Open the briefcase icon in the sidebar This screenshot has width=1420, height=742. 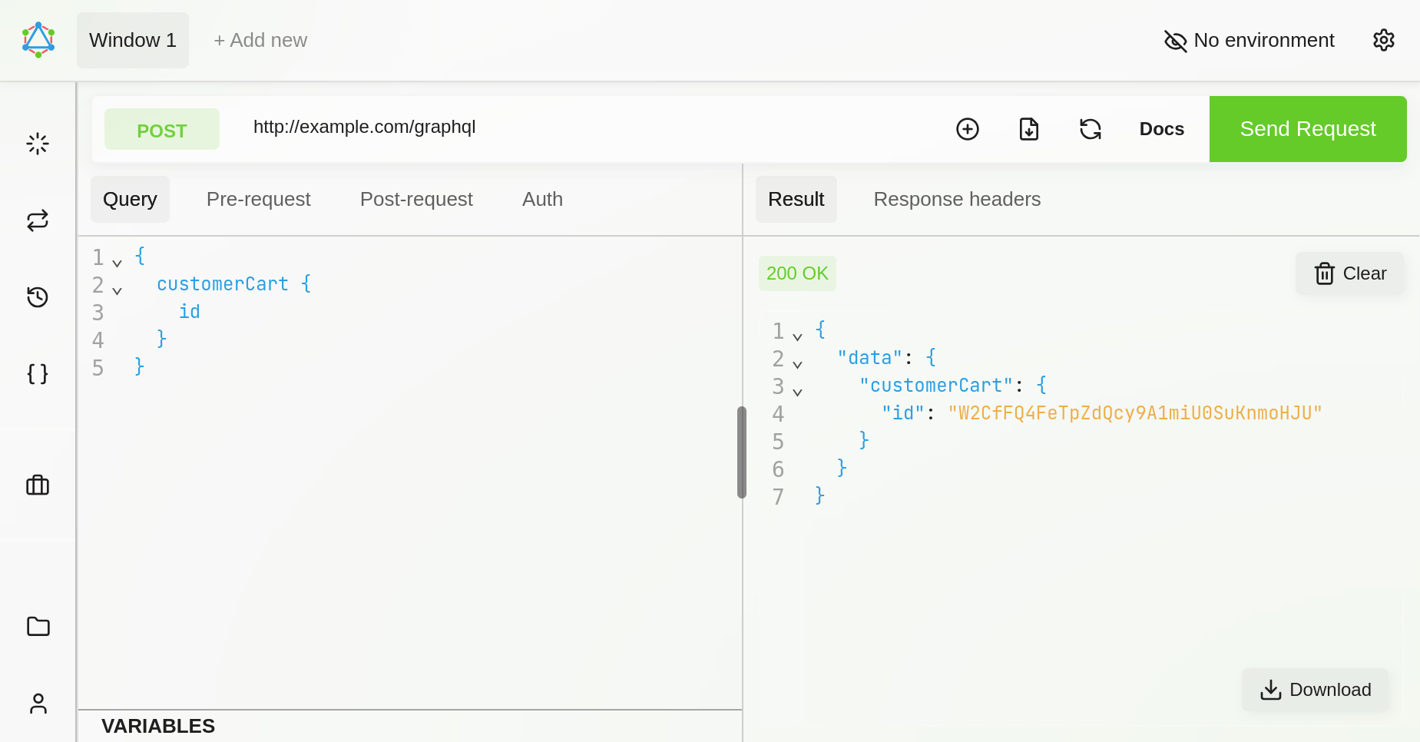[38, 485]
